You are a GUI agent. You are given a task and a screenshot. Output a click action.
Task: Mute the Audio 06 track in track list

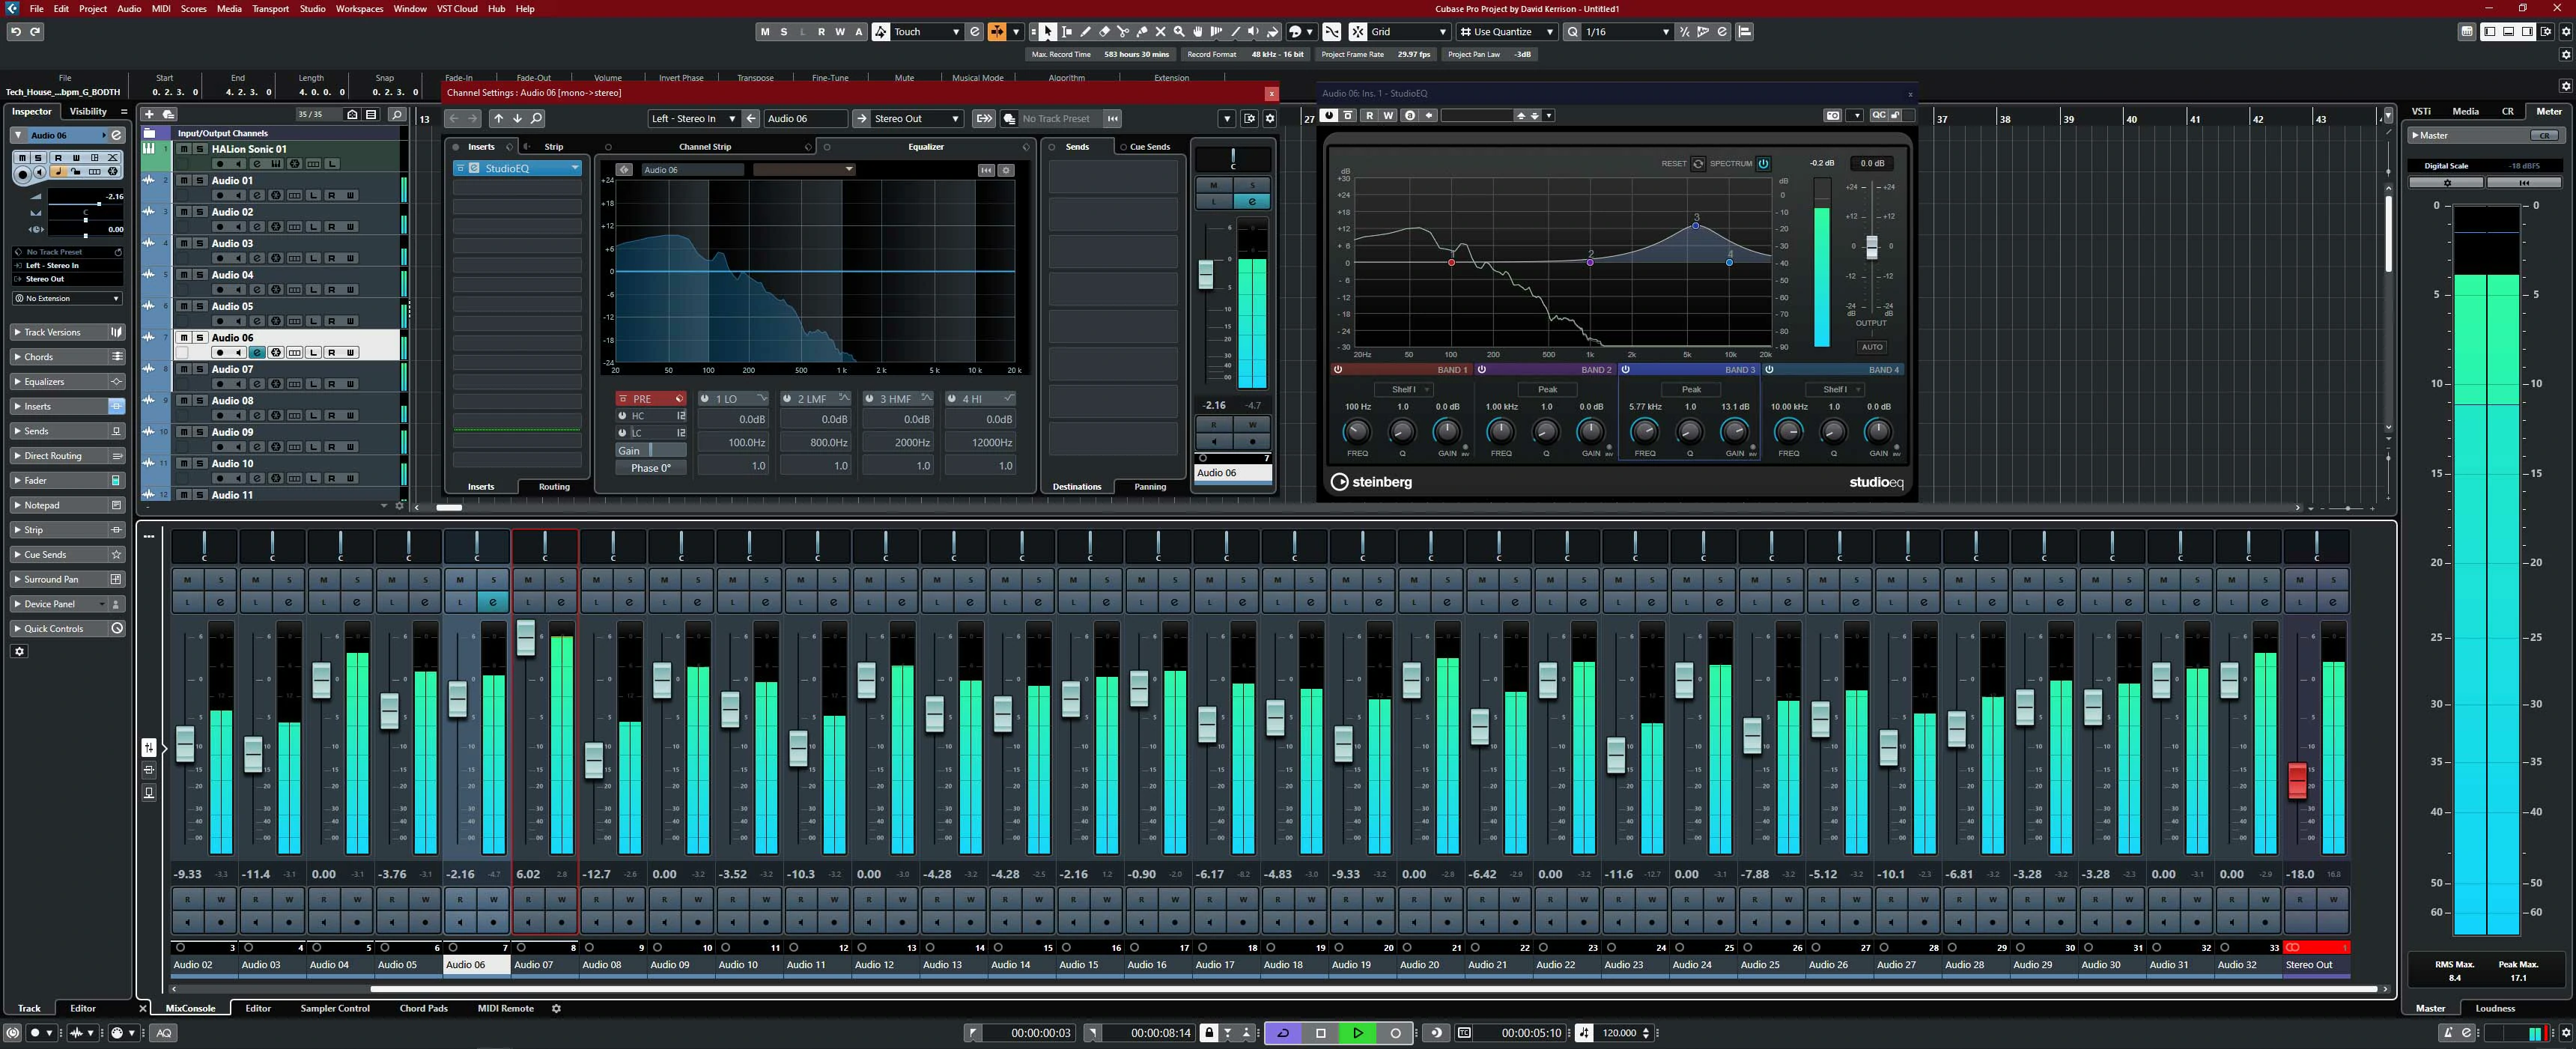pyautogui.click(x=184, y=338)
